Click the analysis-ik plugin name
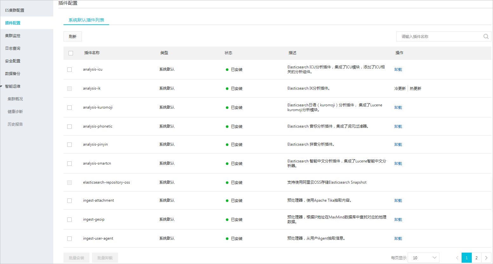The height and width of the screenshot is (264, 493). click(92, 88)
